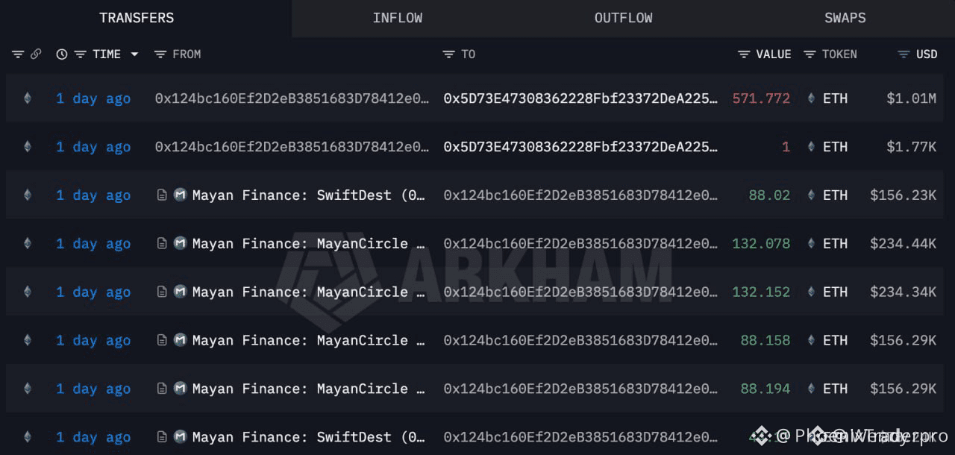Click the value 88.02
The width and height of the screenshot is (955, 455).
click(x=769, y=195)
